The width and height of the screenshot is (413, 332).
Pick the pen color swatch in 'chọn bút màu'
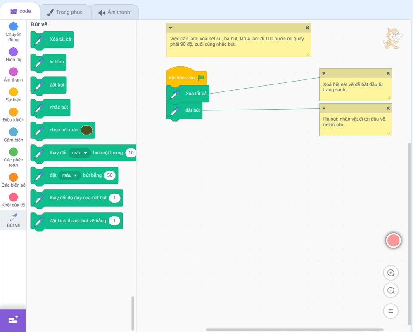86,130
